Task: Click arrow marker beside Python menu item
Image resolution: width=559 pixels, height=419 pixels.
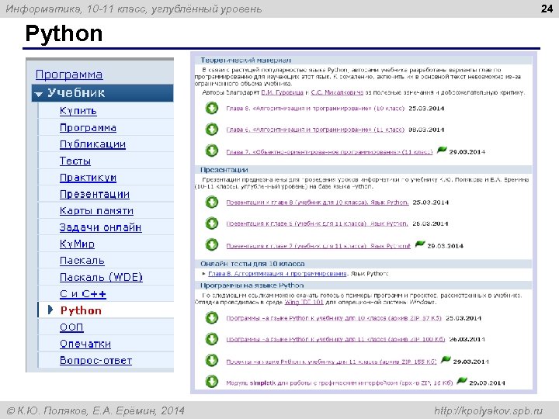Action: [50, 310]
